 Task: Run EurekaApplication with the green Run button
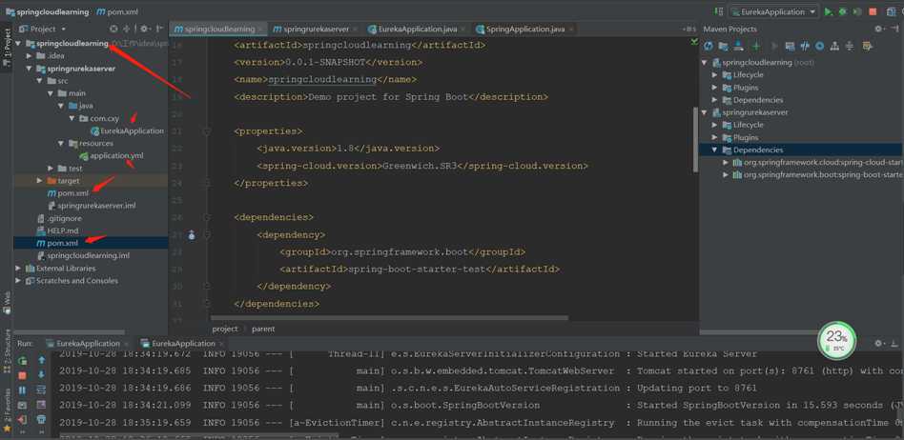coord(829,11)
